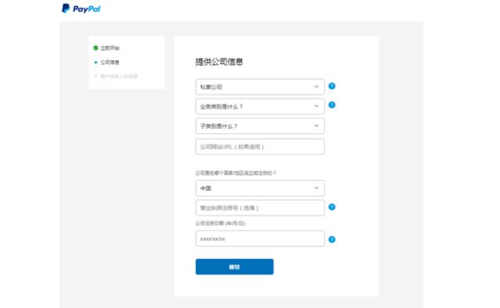500x308 pixels.
Task: Focus the 公司网站URL input field
Action: coord(260,147)
